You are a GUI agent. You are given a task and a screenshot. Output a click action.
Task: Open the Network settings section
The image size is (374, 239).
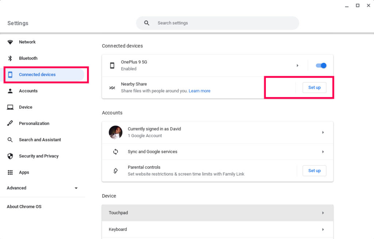pyautogui.click(x=27, y=42)
